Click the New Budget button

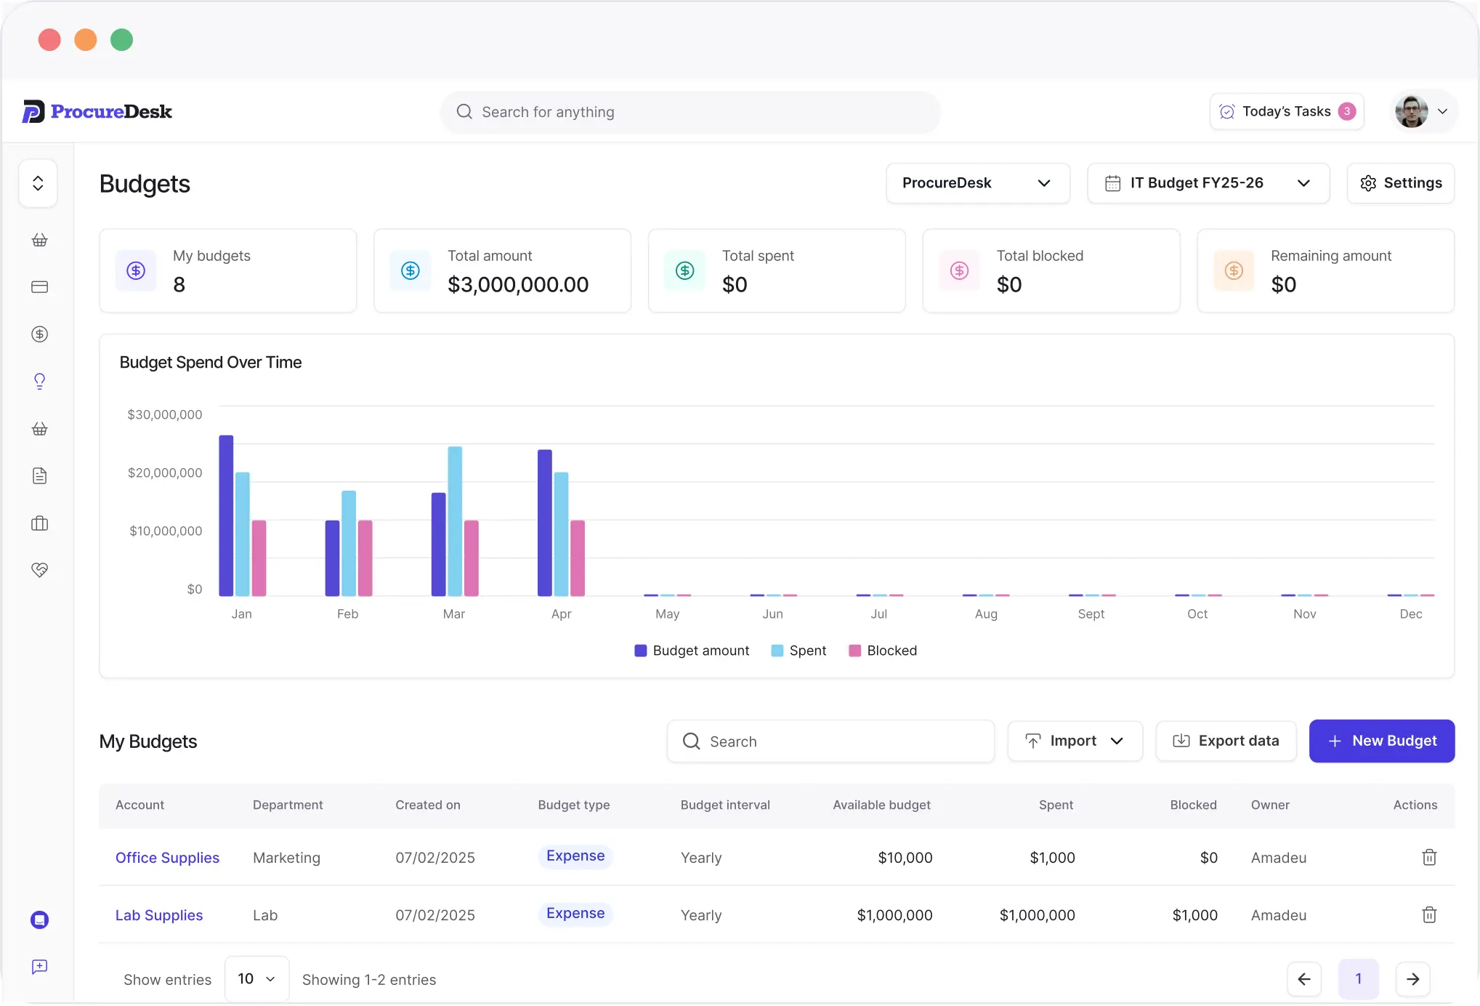1381,741
